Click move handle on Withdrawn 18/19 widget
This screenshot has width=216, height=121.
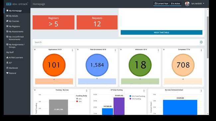point(121,49)
